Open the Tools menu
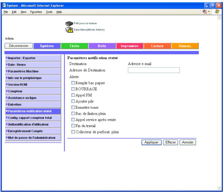This screenshot has width=224, height=192. (49, 12)
